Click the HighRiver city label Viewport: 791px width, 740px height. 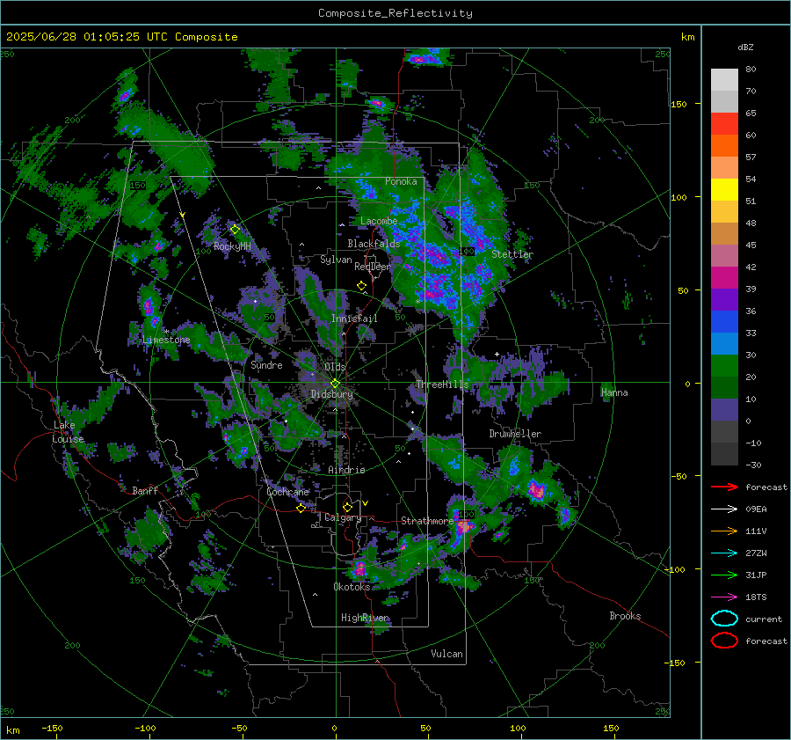coord(365,618)
